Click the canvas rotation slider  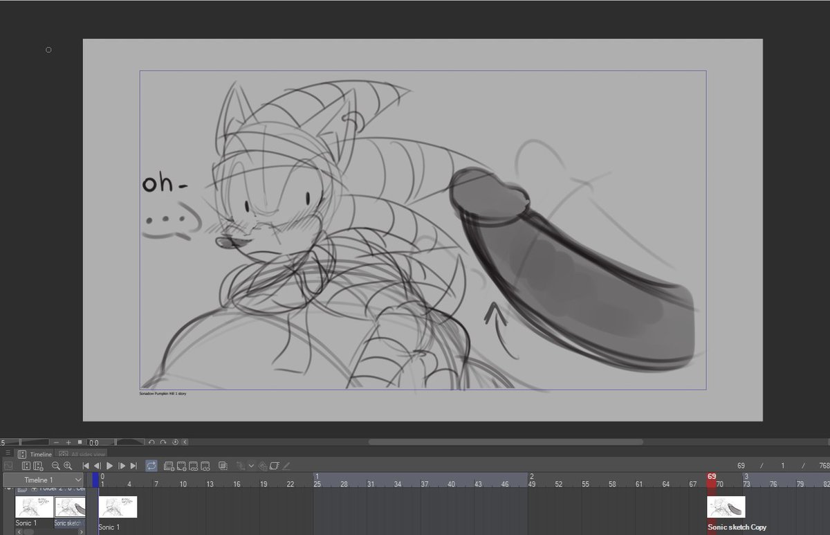click(x=131, y=442)
